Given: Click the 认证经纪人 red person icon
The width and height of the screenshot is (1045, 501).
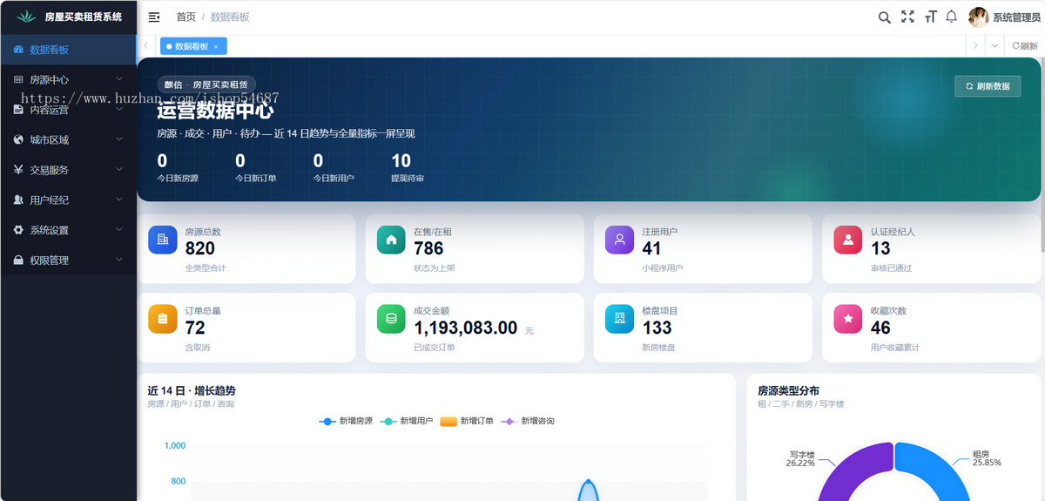Looking at the screenshot, I should (x=847, y=240).
